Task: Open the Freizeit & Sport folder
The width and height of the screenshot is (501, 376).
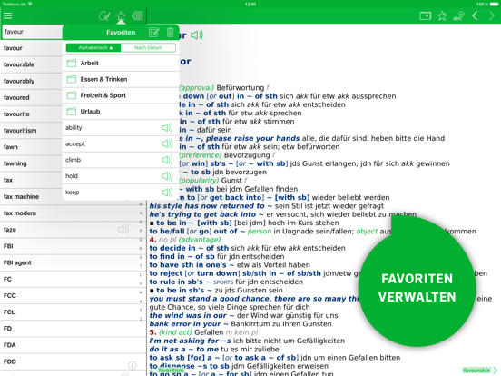Action: click(x=121, y=95)
